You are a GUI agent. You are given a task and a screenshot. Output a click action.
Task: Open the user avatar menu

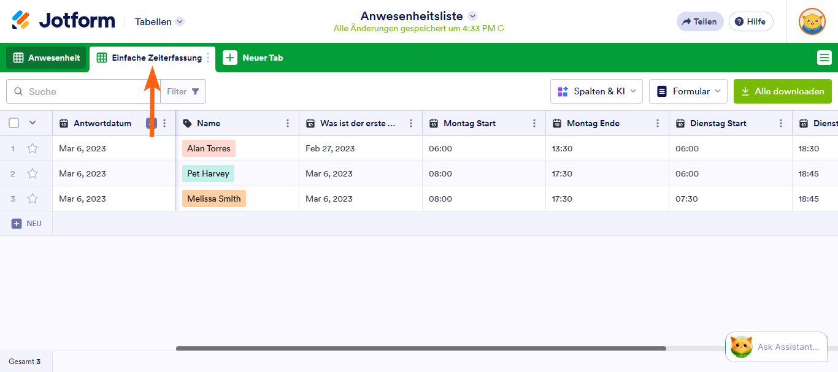[812, 21]
